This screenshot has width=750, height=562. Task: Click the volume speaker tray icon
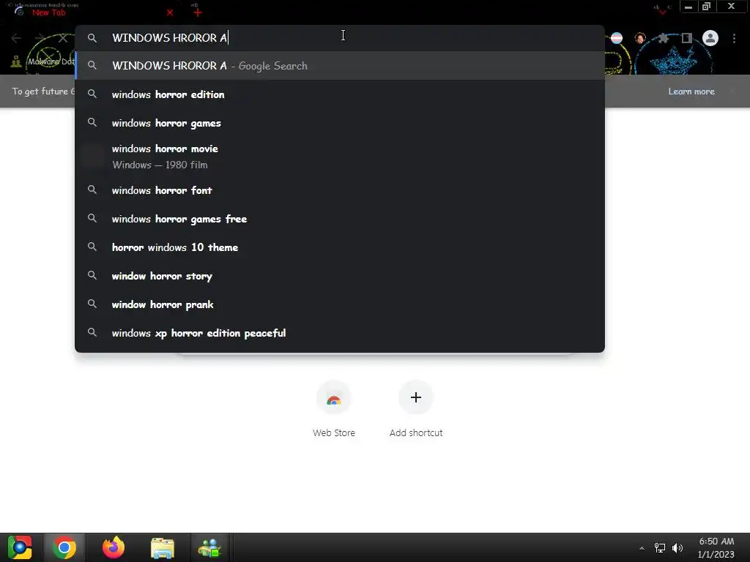point(677,548)
